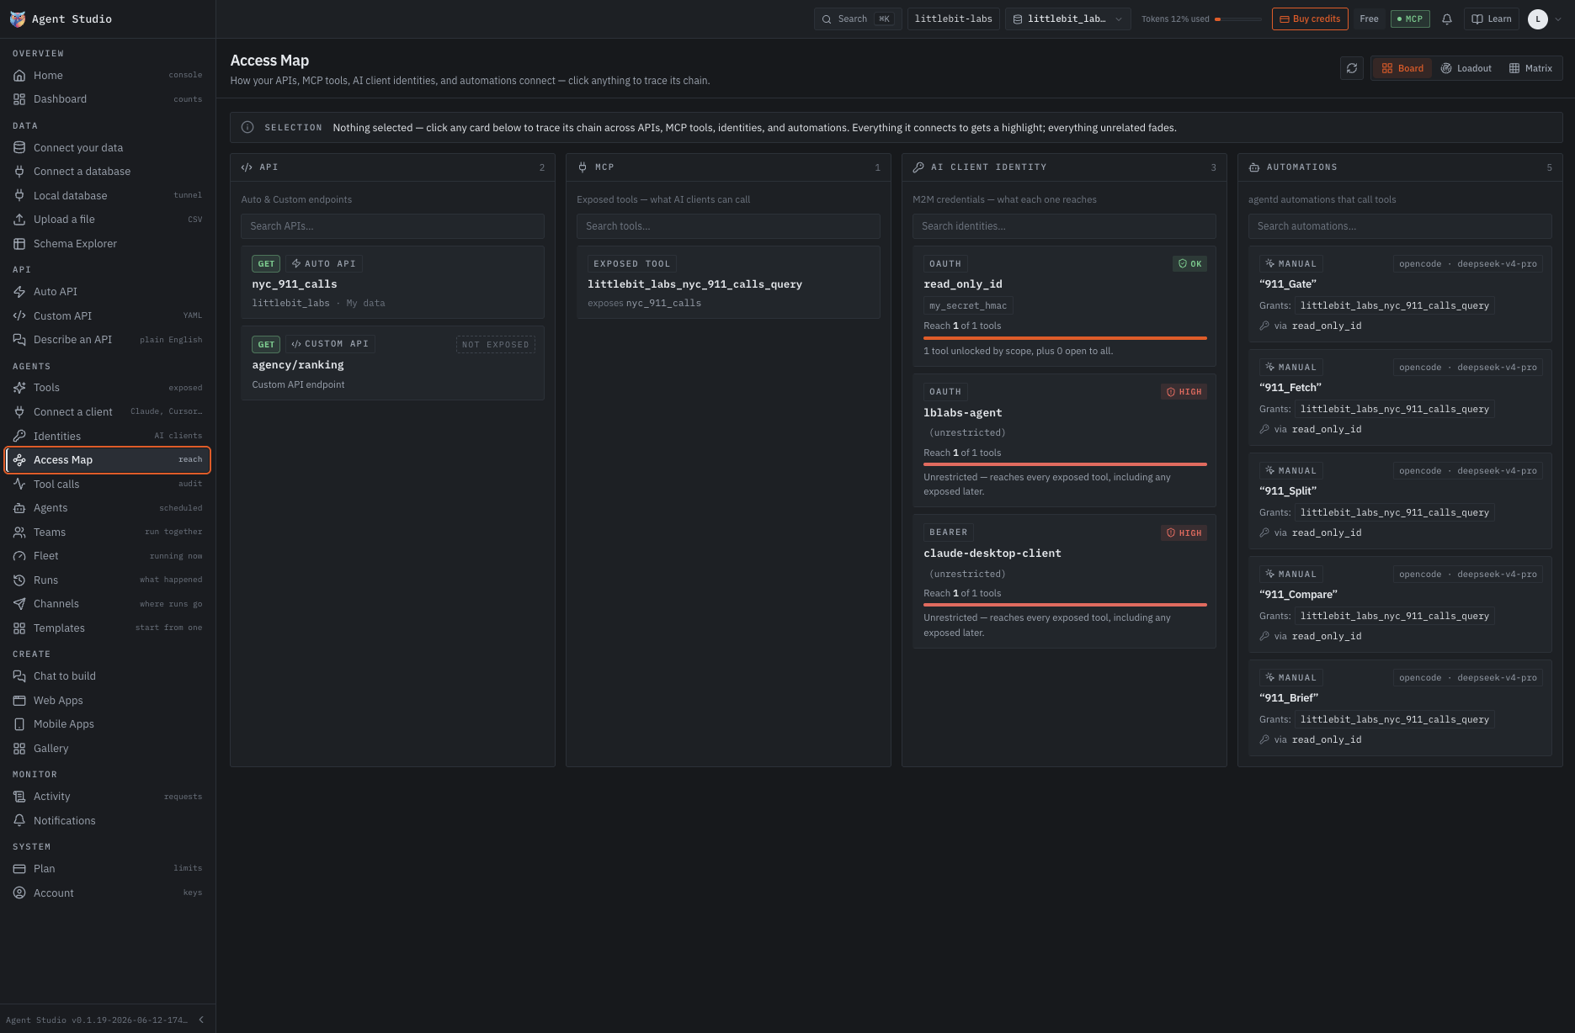
Task: Click the Home icon in sidebar
Action: [x=19, y=76]
